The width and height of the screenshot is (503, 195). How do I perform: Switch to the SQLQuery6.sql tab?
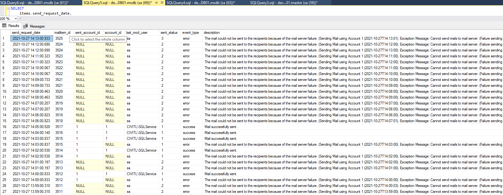34,2
